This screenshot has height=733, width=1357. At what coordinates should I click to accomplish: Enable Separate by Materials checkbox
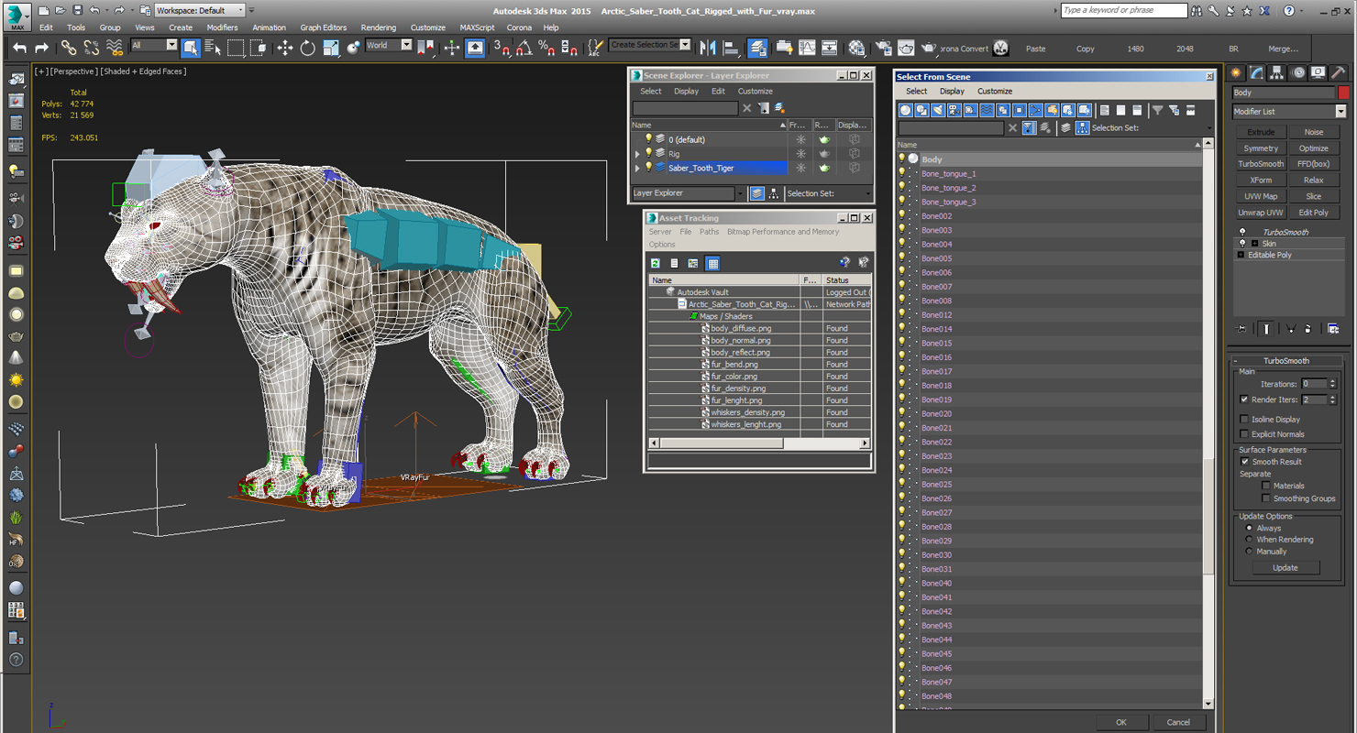click(x=1266, y=486)
